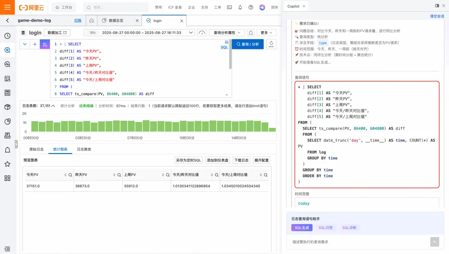This screenshot has width=449, height=254.
Task: Click the 清空会话 link
Action: (x=437, y=16)
